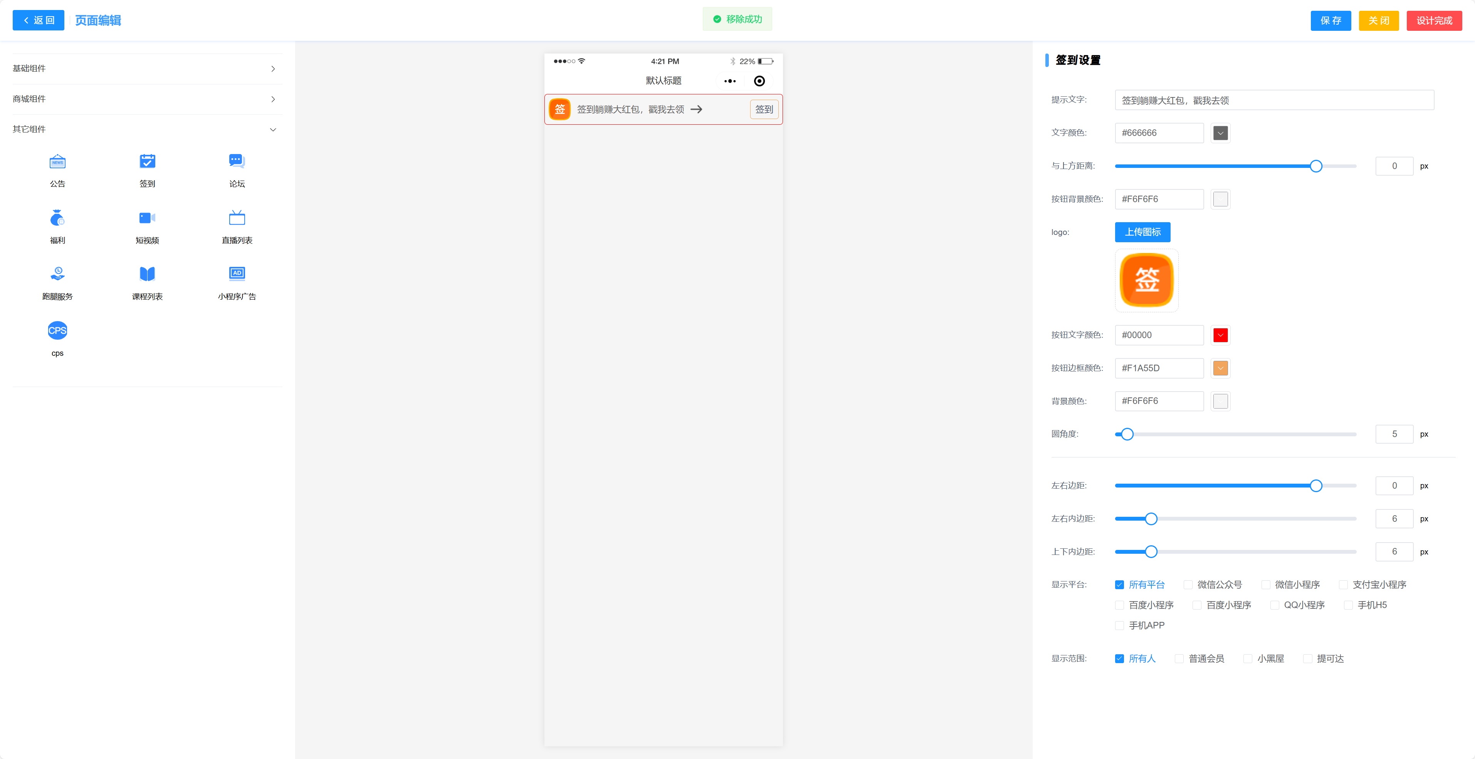Expand the 商城组件 section

pyautogui.click(x=146, y=99)
